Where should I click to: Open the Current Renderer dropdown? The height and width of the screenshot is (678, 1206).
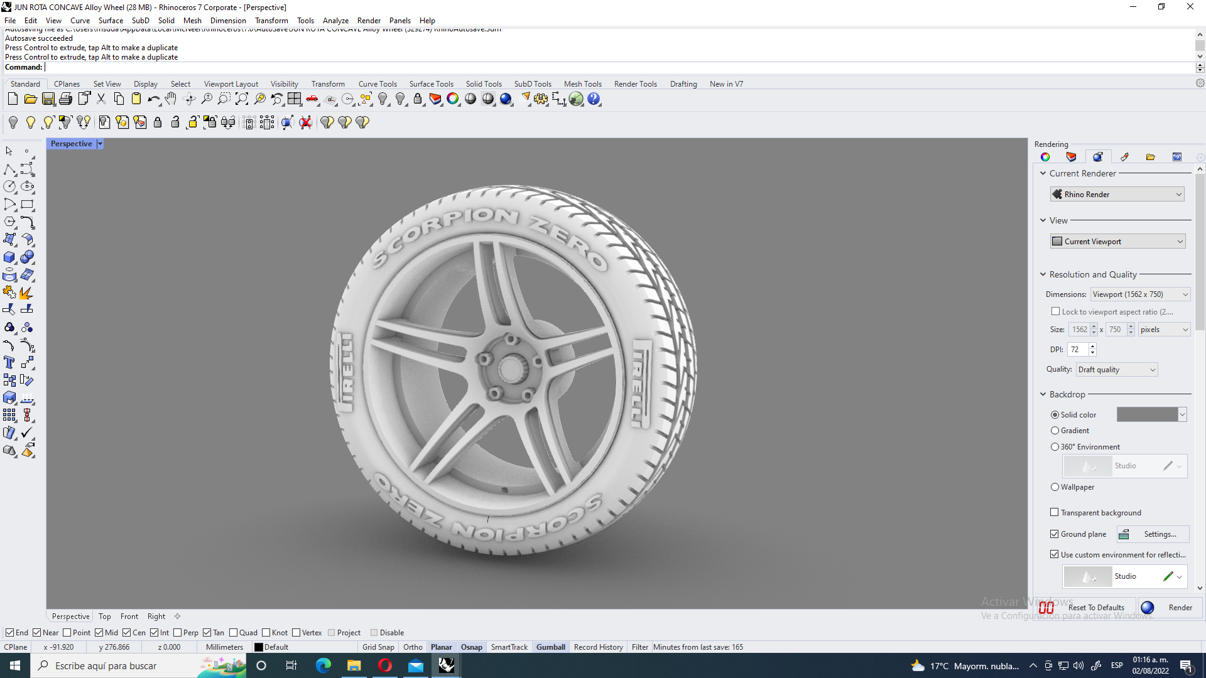[1117, 194]
